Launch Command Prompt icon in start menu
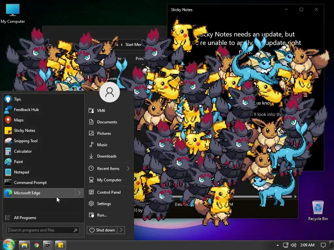The height and width of the screenshot is (250, 334). [8, 183]
